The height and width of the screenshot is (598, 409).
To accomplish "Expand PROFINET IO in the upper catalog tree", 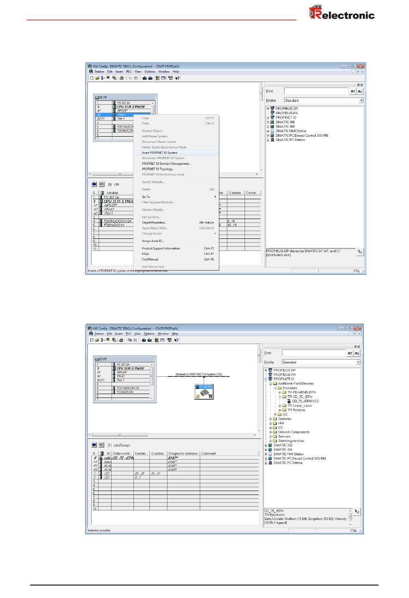I will tap(268, 117).
